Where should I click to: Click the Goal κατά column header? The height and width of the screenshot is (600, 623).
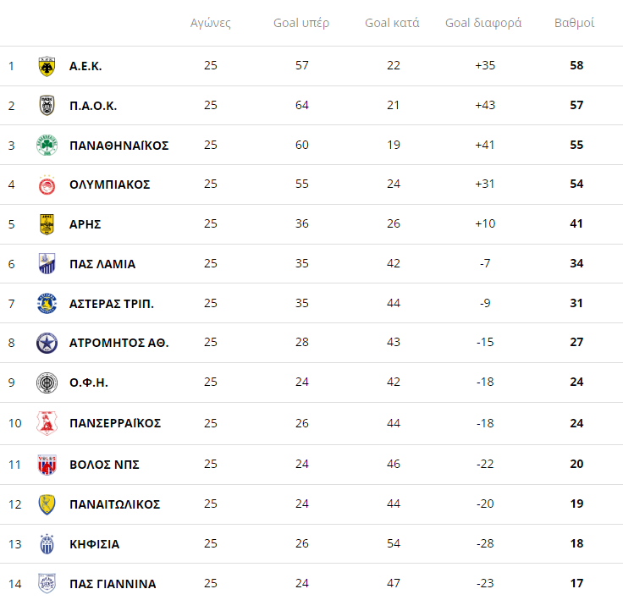click(392, 23)
